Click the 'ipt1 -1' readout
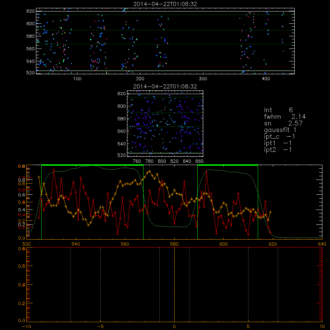The image size is (330, 330). [x=278, y=143]
